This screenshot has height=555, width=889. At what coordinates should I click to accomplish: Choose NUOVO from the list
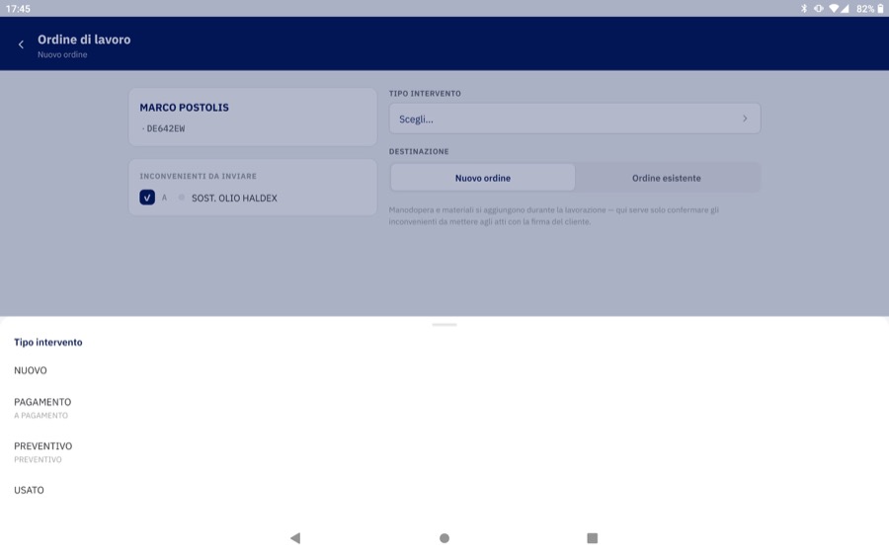tap(444, 370)
